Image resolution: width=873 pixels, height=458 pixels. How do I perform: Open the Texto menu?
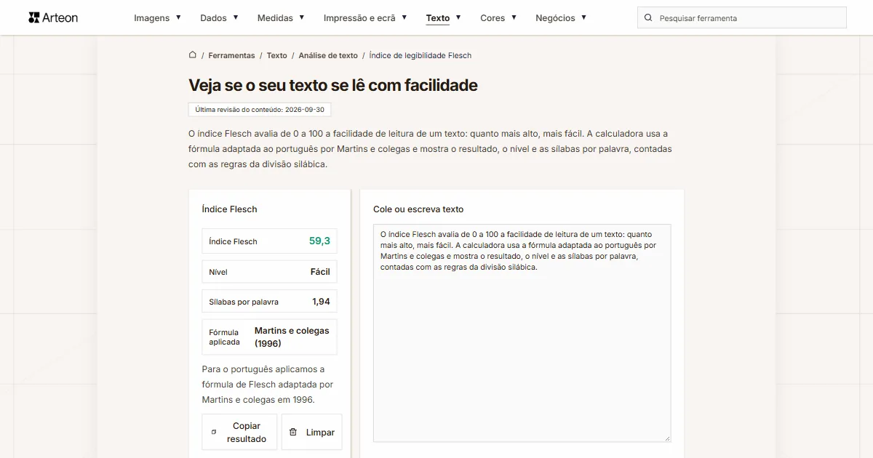(x=438, y=17)
